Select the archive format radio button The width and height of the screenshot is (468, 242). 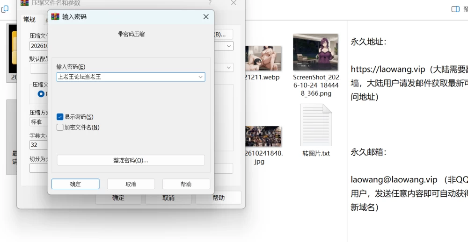(x=41, y=94)
